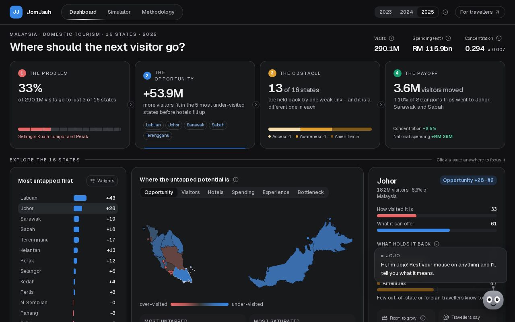Click the Sarawak chip in Opportunity card
The image size is (515, 322).
tap(196, 125)
